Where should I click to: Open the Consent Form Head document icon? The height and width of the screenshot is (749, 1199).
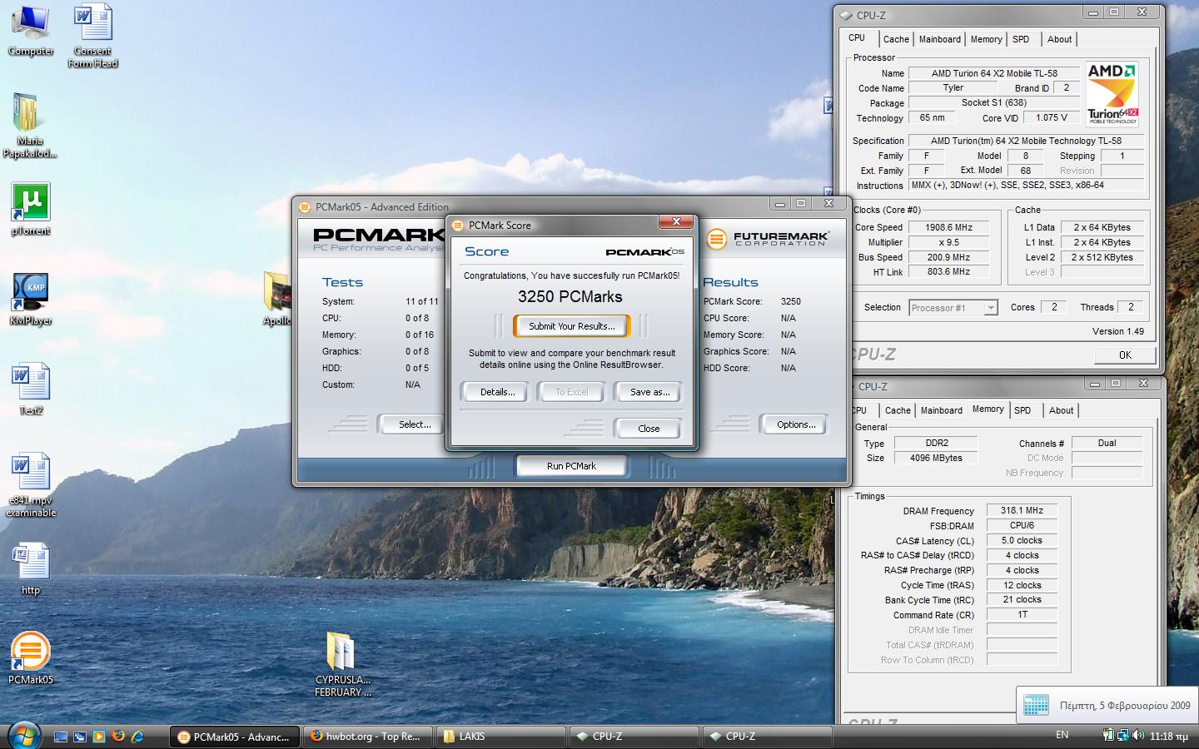coord(92,35)
